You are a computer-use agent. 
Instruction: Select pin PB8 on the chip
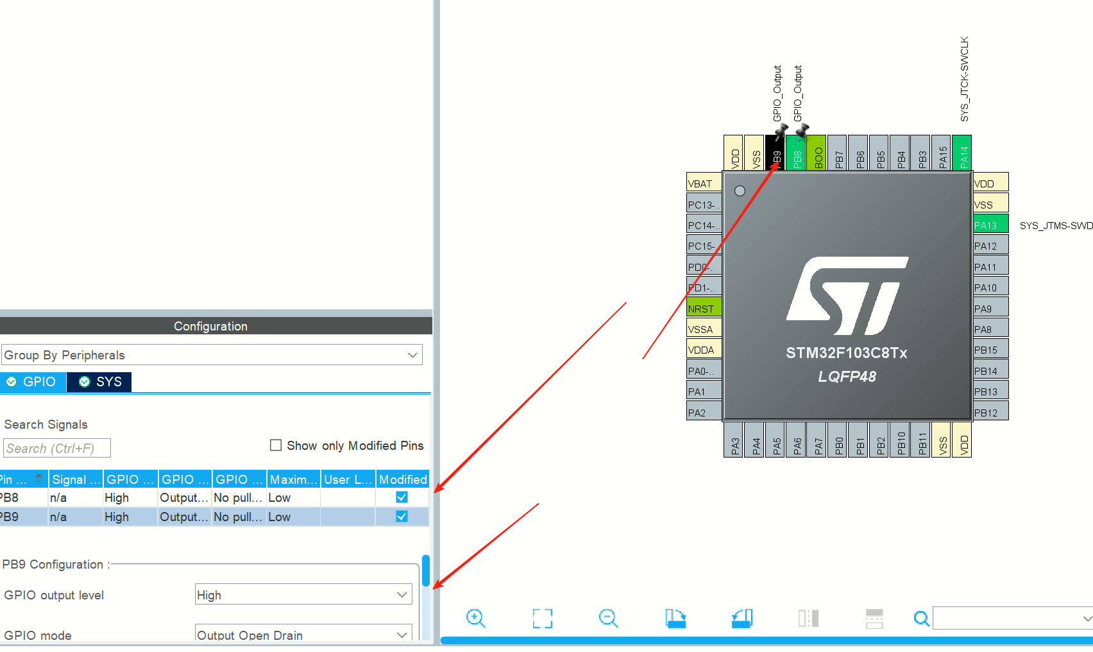(796, 153)
